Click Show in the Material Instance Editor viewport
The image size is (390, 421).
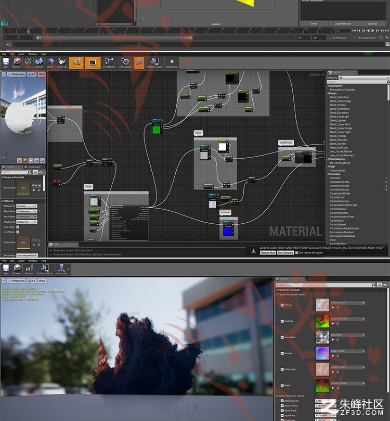[42, 281]
